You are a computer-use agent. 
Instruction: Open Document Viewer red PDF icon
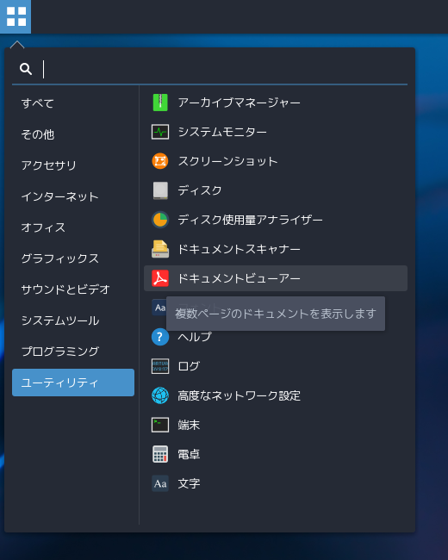[160, 278]
